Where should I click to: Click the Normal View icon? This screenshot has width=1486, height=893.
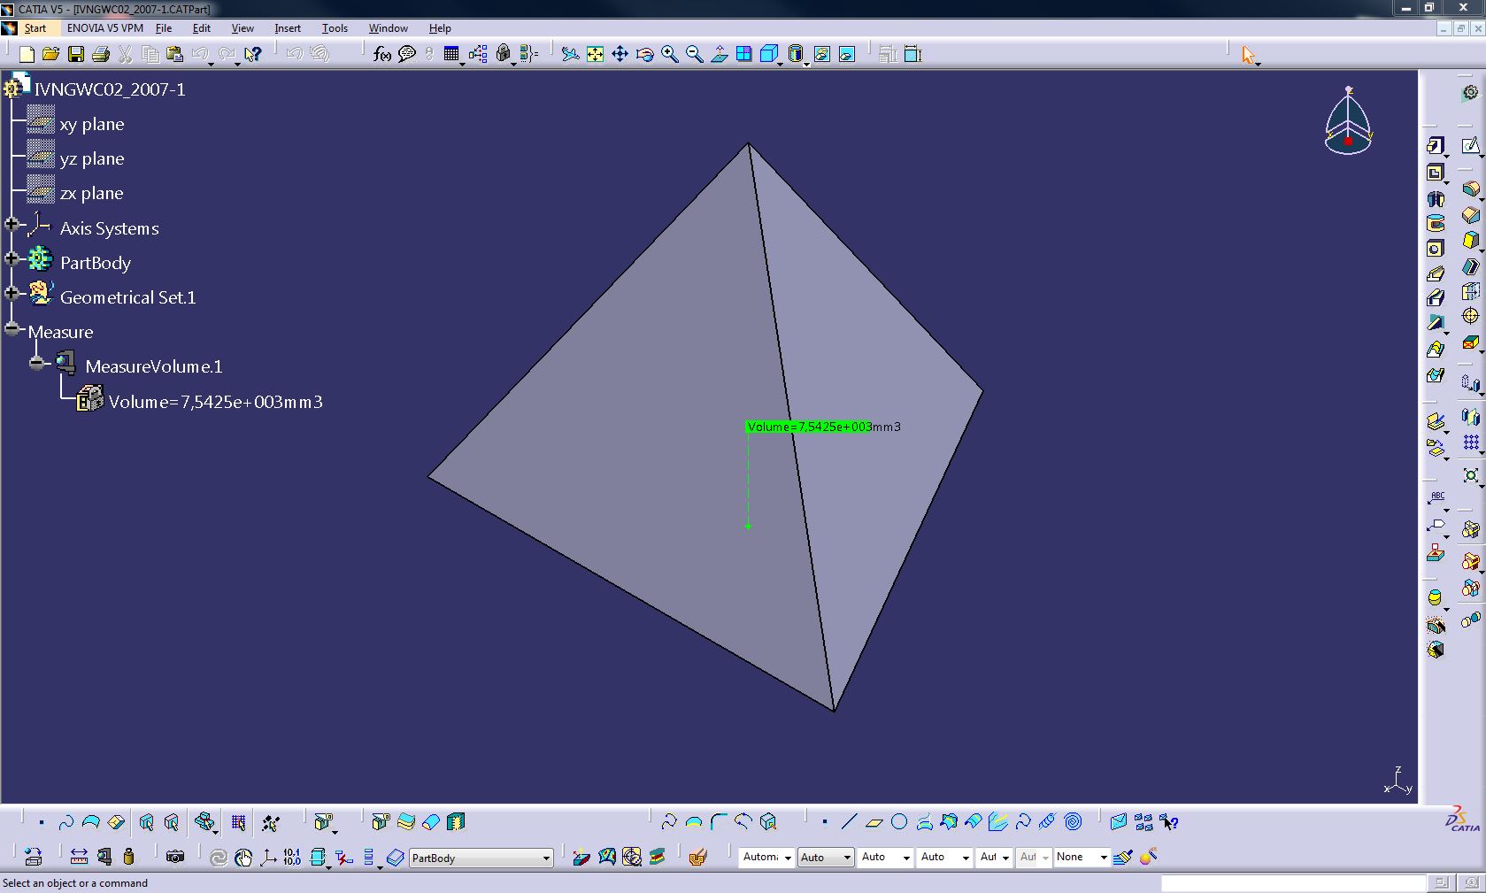click(720, 55)
